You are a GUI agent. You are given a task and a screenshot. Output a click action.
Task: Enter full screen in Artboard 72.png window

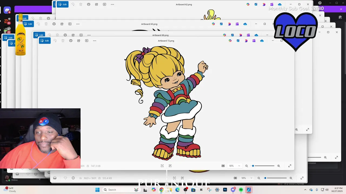tap(290, 166)
